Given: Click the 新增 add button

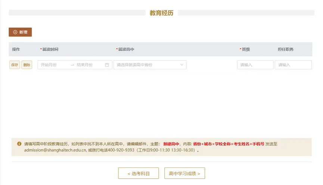Looking at the screenshot, I should (20, 32).
